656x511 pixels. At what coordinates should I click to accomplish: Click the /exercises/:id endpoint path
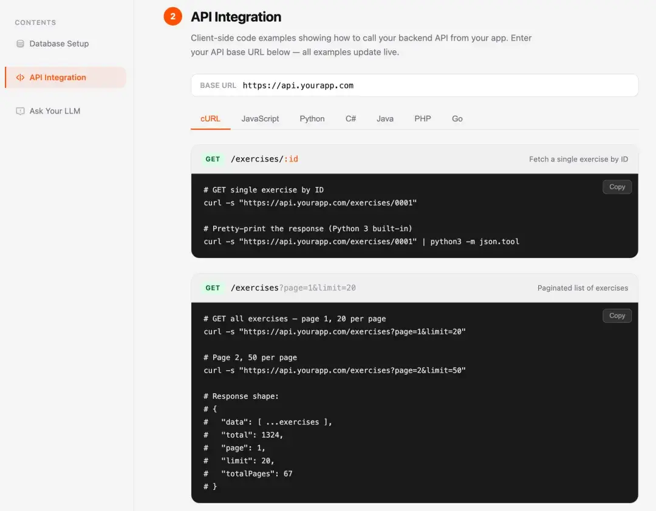(264, 159)
